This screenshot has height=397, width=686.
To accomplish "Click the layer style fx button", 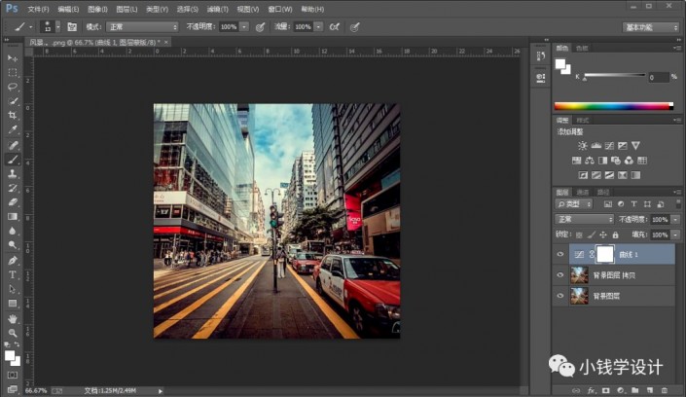I will point(591,390).
